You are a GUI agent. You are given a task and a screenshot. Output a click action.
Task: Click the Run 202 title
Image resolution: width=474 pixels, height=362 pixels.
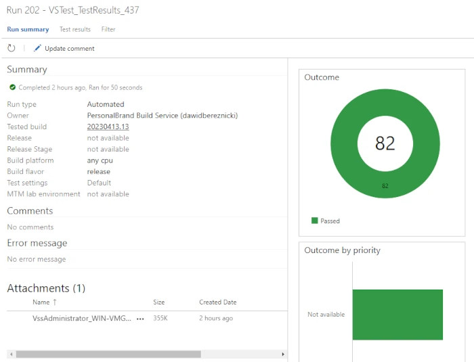[73, 10]
